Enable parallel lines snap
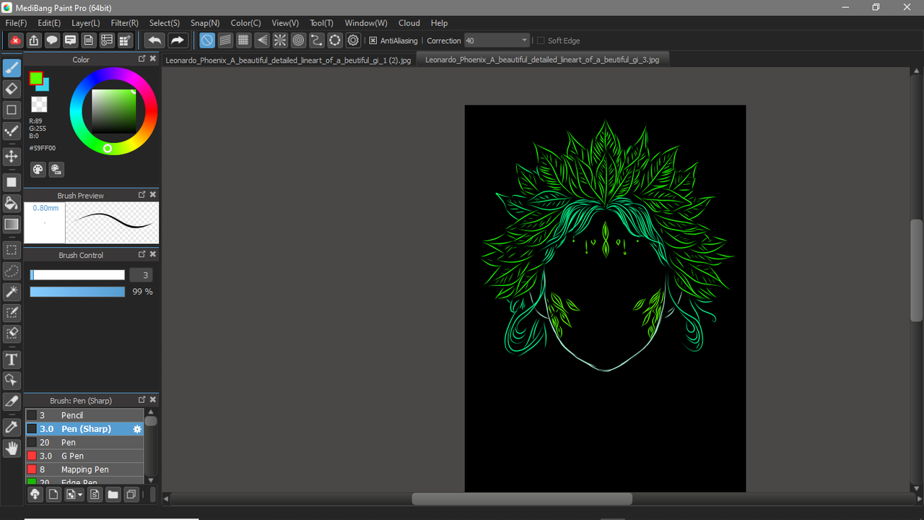The width and height of the screenshot is (924, 520). (225, 40)
